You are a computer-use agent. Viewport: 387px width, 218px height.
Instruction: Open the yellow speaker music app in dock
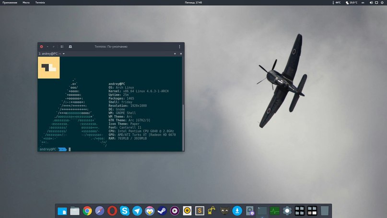[187, 211]
